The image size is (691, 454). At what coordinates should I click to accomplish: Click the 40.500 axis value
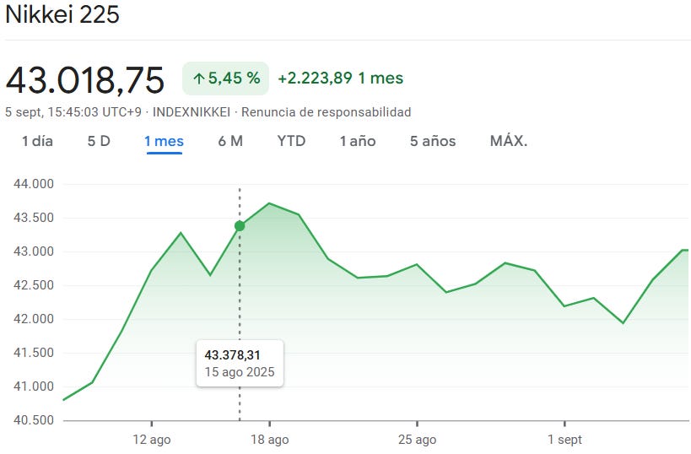pos(34,420)
